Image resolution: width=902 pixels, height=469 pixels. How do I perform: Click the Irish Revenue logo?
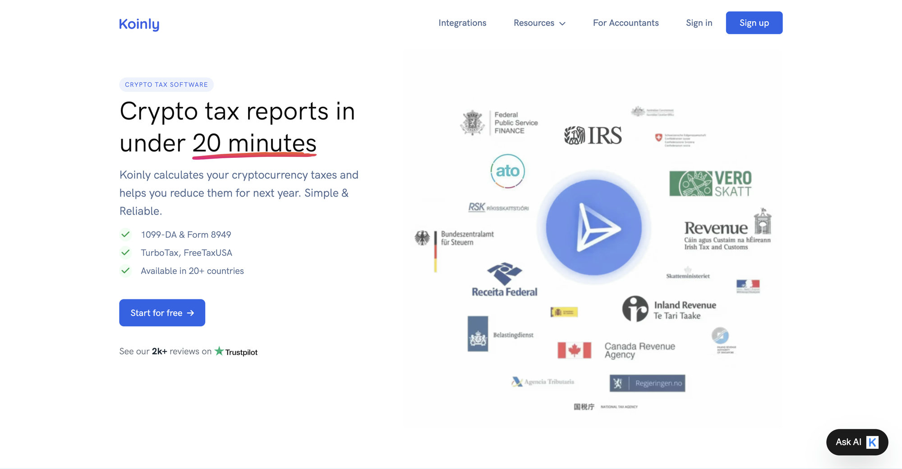click(x=727, y=230)
